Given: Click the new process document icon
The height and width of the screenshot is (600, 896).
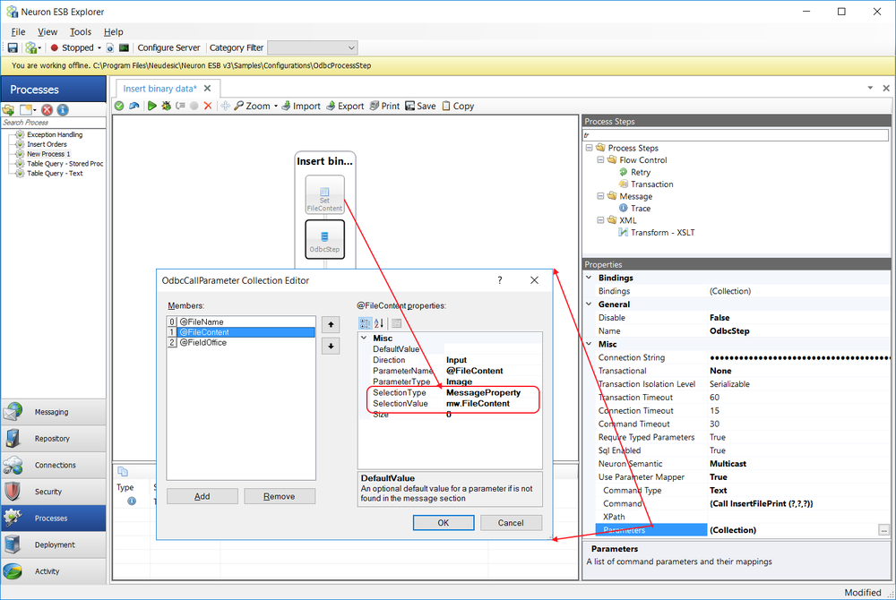Looking at the screenshot, I should point(26,109).
